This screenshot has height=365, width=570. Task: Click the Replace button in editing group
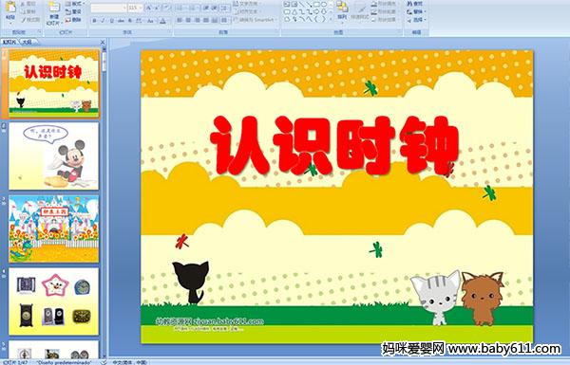[x=415, y=12]
